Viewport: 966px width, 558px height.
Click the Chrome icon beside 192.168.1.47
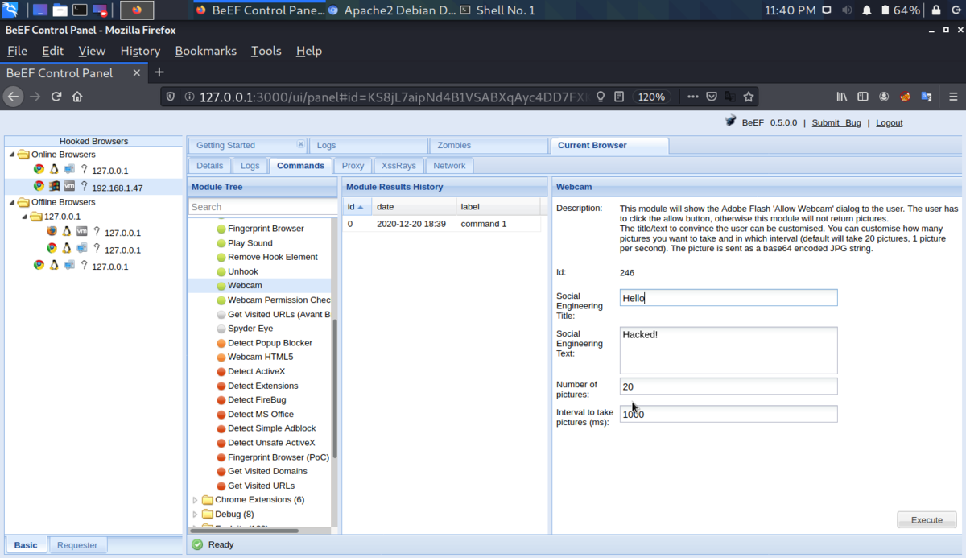point(39,186)
